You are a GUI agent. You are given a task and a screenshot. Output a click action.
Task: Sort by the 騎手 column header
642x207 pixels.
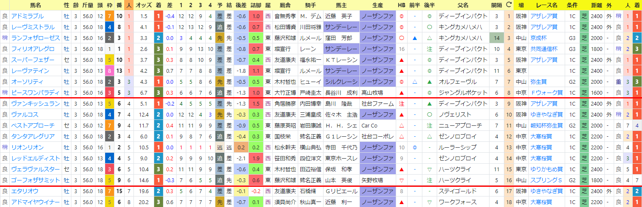[311, 5]
